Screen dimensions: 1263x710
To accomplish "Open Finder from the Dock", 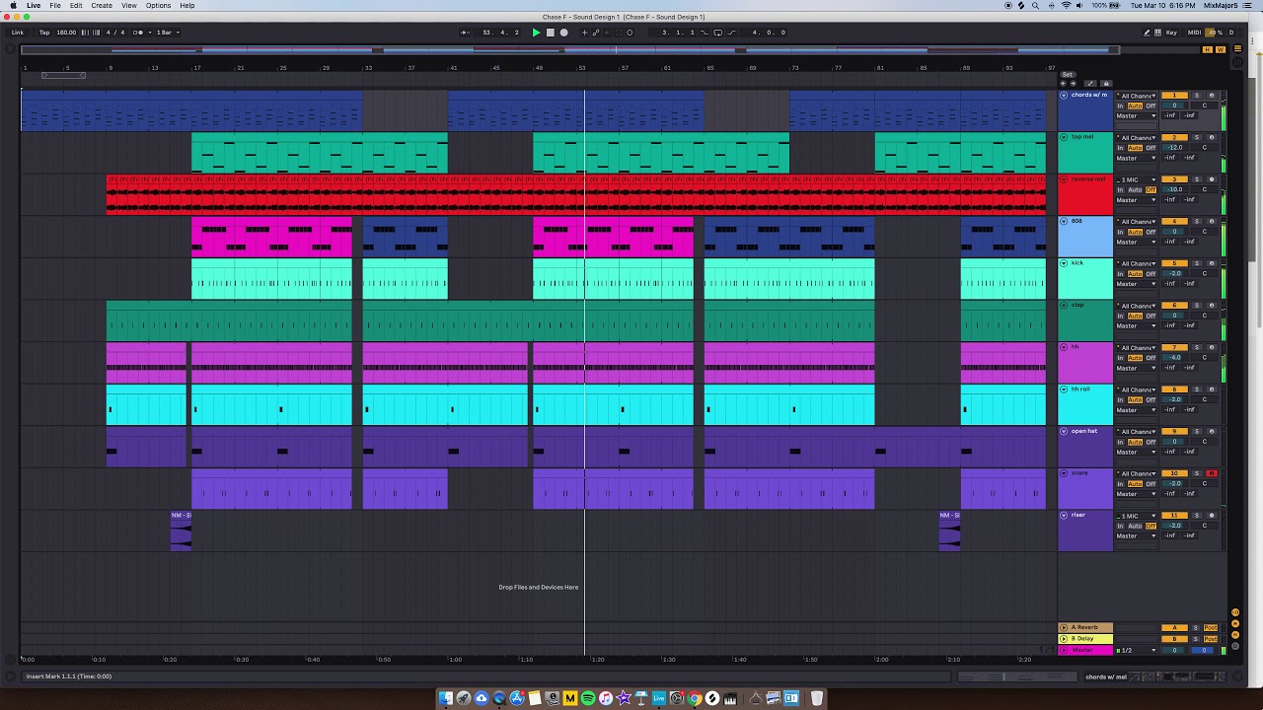I will pos(446,698).
